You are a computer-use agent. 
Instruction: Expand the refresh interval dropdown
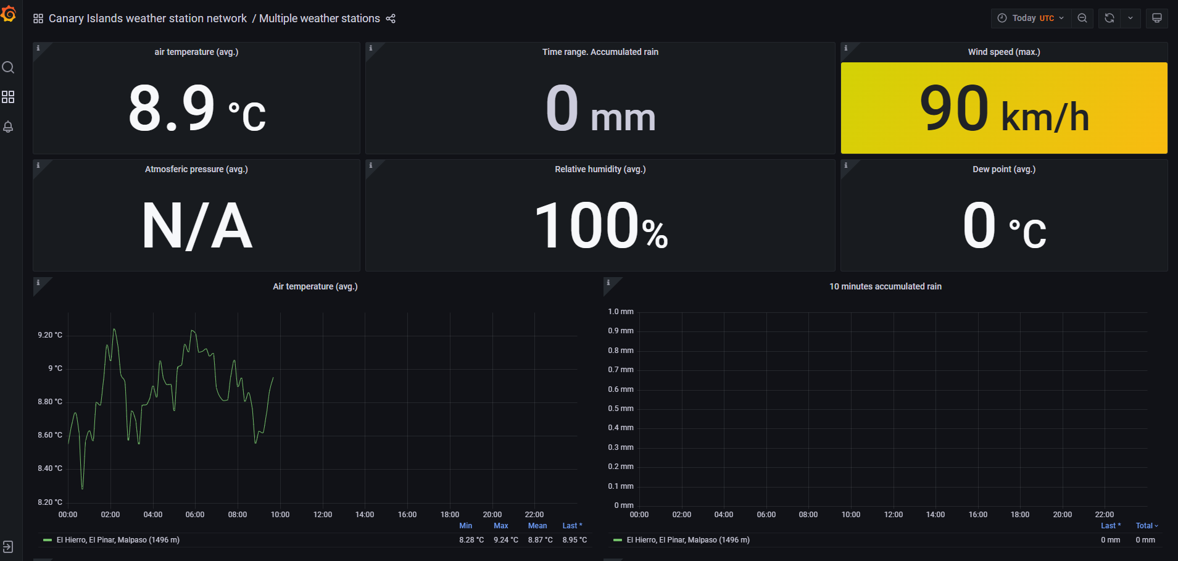pos(1130,18)
